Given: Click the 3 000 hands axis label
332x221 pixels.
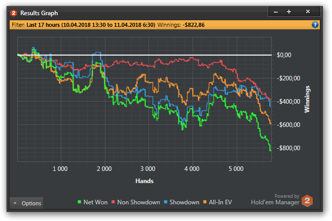Looking at the screenshot, I should click(x=148, y=169).
